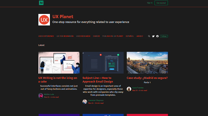Open Laura Fuentes' avatar
208x116 pixels.
pos(129,89)
